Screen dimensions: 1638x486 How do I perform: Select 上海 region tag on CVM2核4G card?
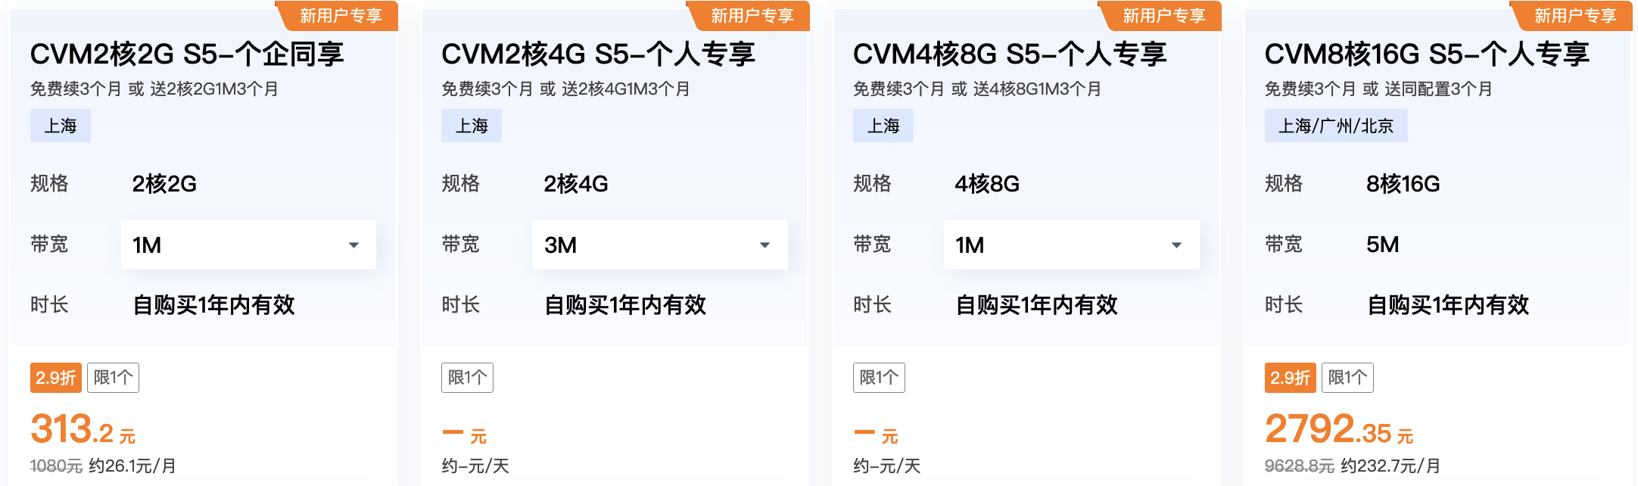click(472, 126)
